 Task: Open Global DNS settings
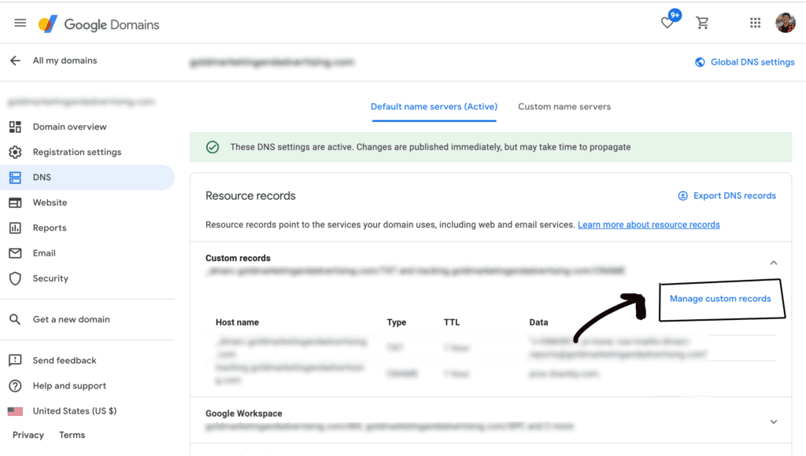coord(752,62)
